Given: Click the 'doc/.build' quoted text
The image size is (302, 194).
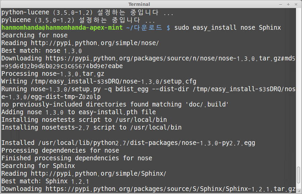Looking at the screenshot, I should [207, 105].
